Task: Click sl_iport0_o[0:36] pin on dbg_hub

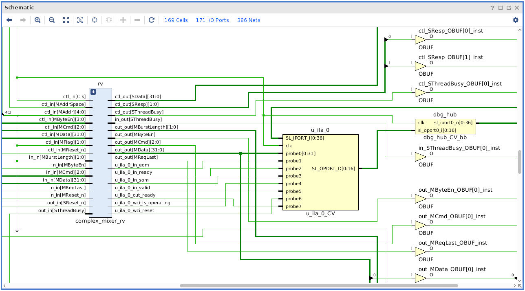Action: 453,123
